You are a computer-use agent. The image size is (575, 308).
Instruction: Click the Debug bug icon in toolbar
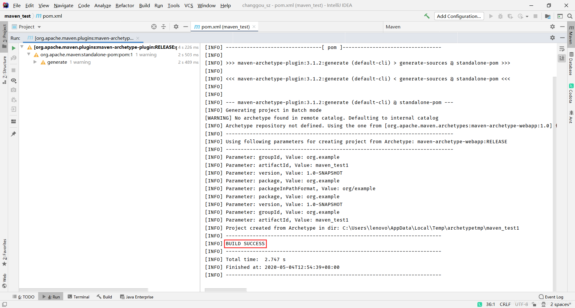pos(500,16)
